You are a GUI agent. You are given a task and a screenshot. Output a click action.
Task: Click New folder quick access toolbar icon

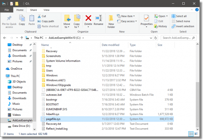(x=17, y=4)
